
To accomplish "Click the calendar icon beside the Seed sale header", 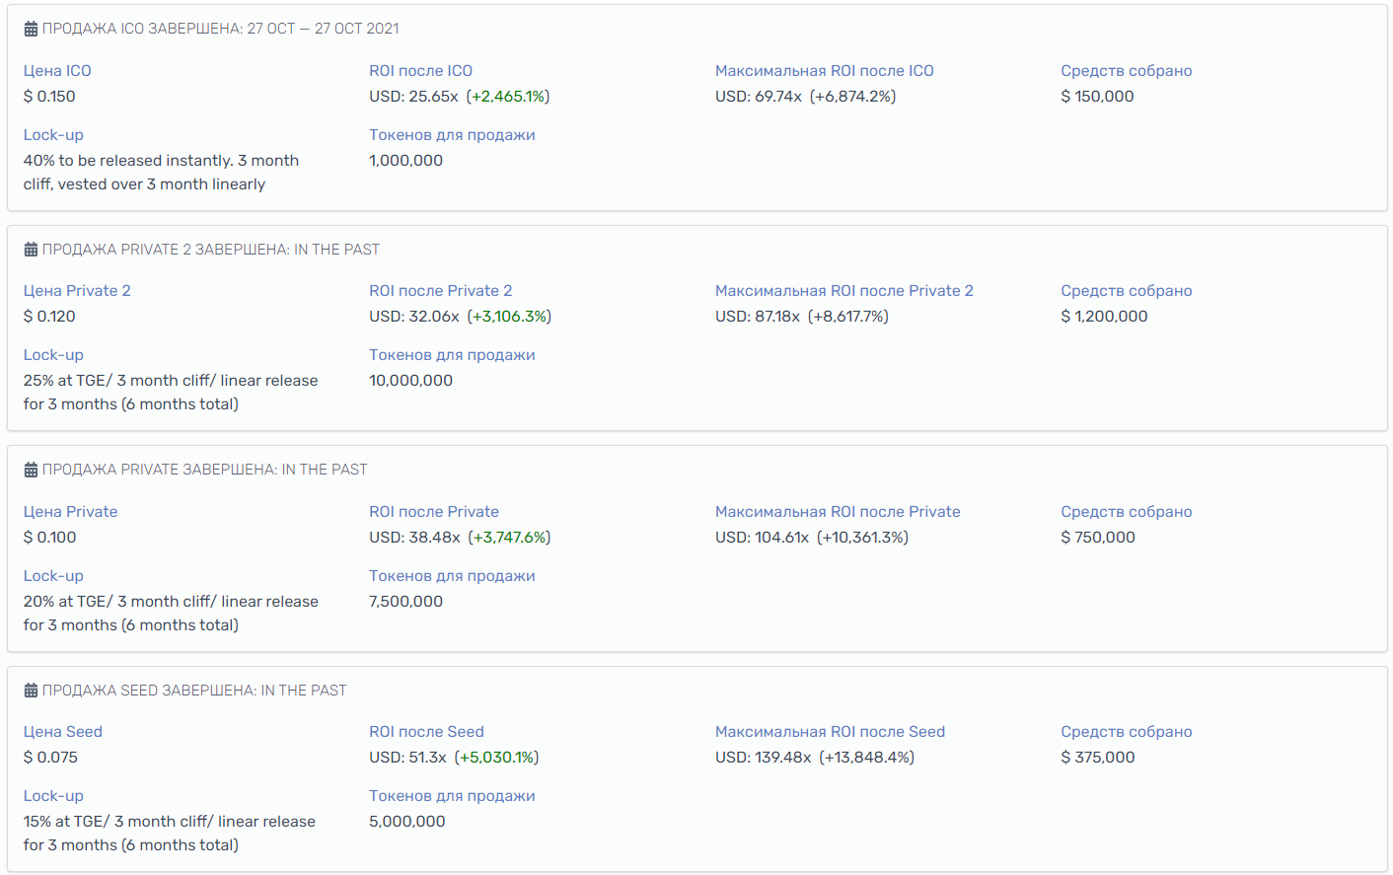I will pyautogui.click(x=31, y=691).
